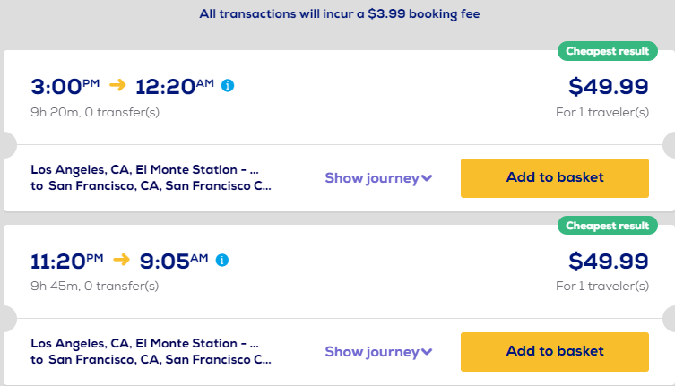Add the 3:00 PM trip to basket

(x=554, y=177)
